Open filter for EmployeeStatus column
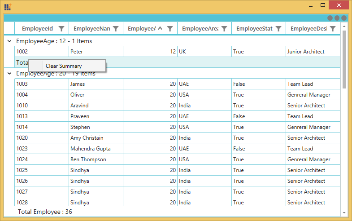The width and height of the screenshot is (352, 221). [x=278, y=29]
